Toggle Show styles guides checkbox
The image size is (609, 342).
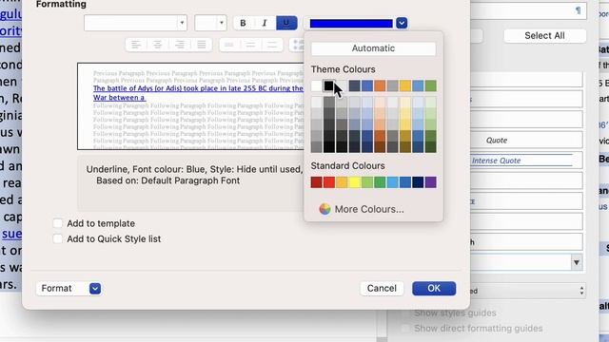click(405, 313)
